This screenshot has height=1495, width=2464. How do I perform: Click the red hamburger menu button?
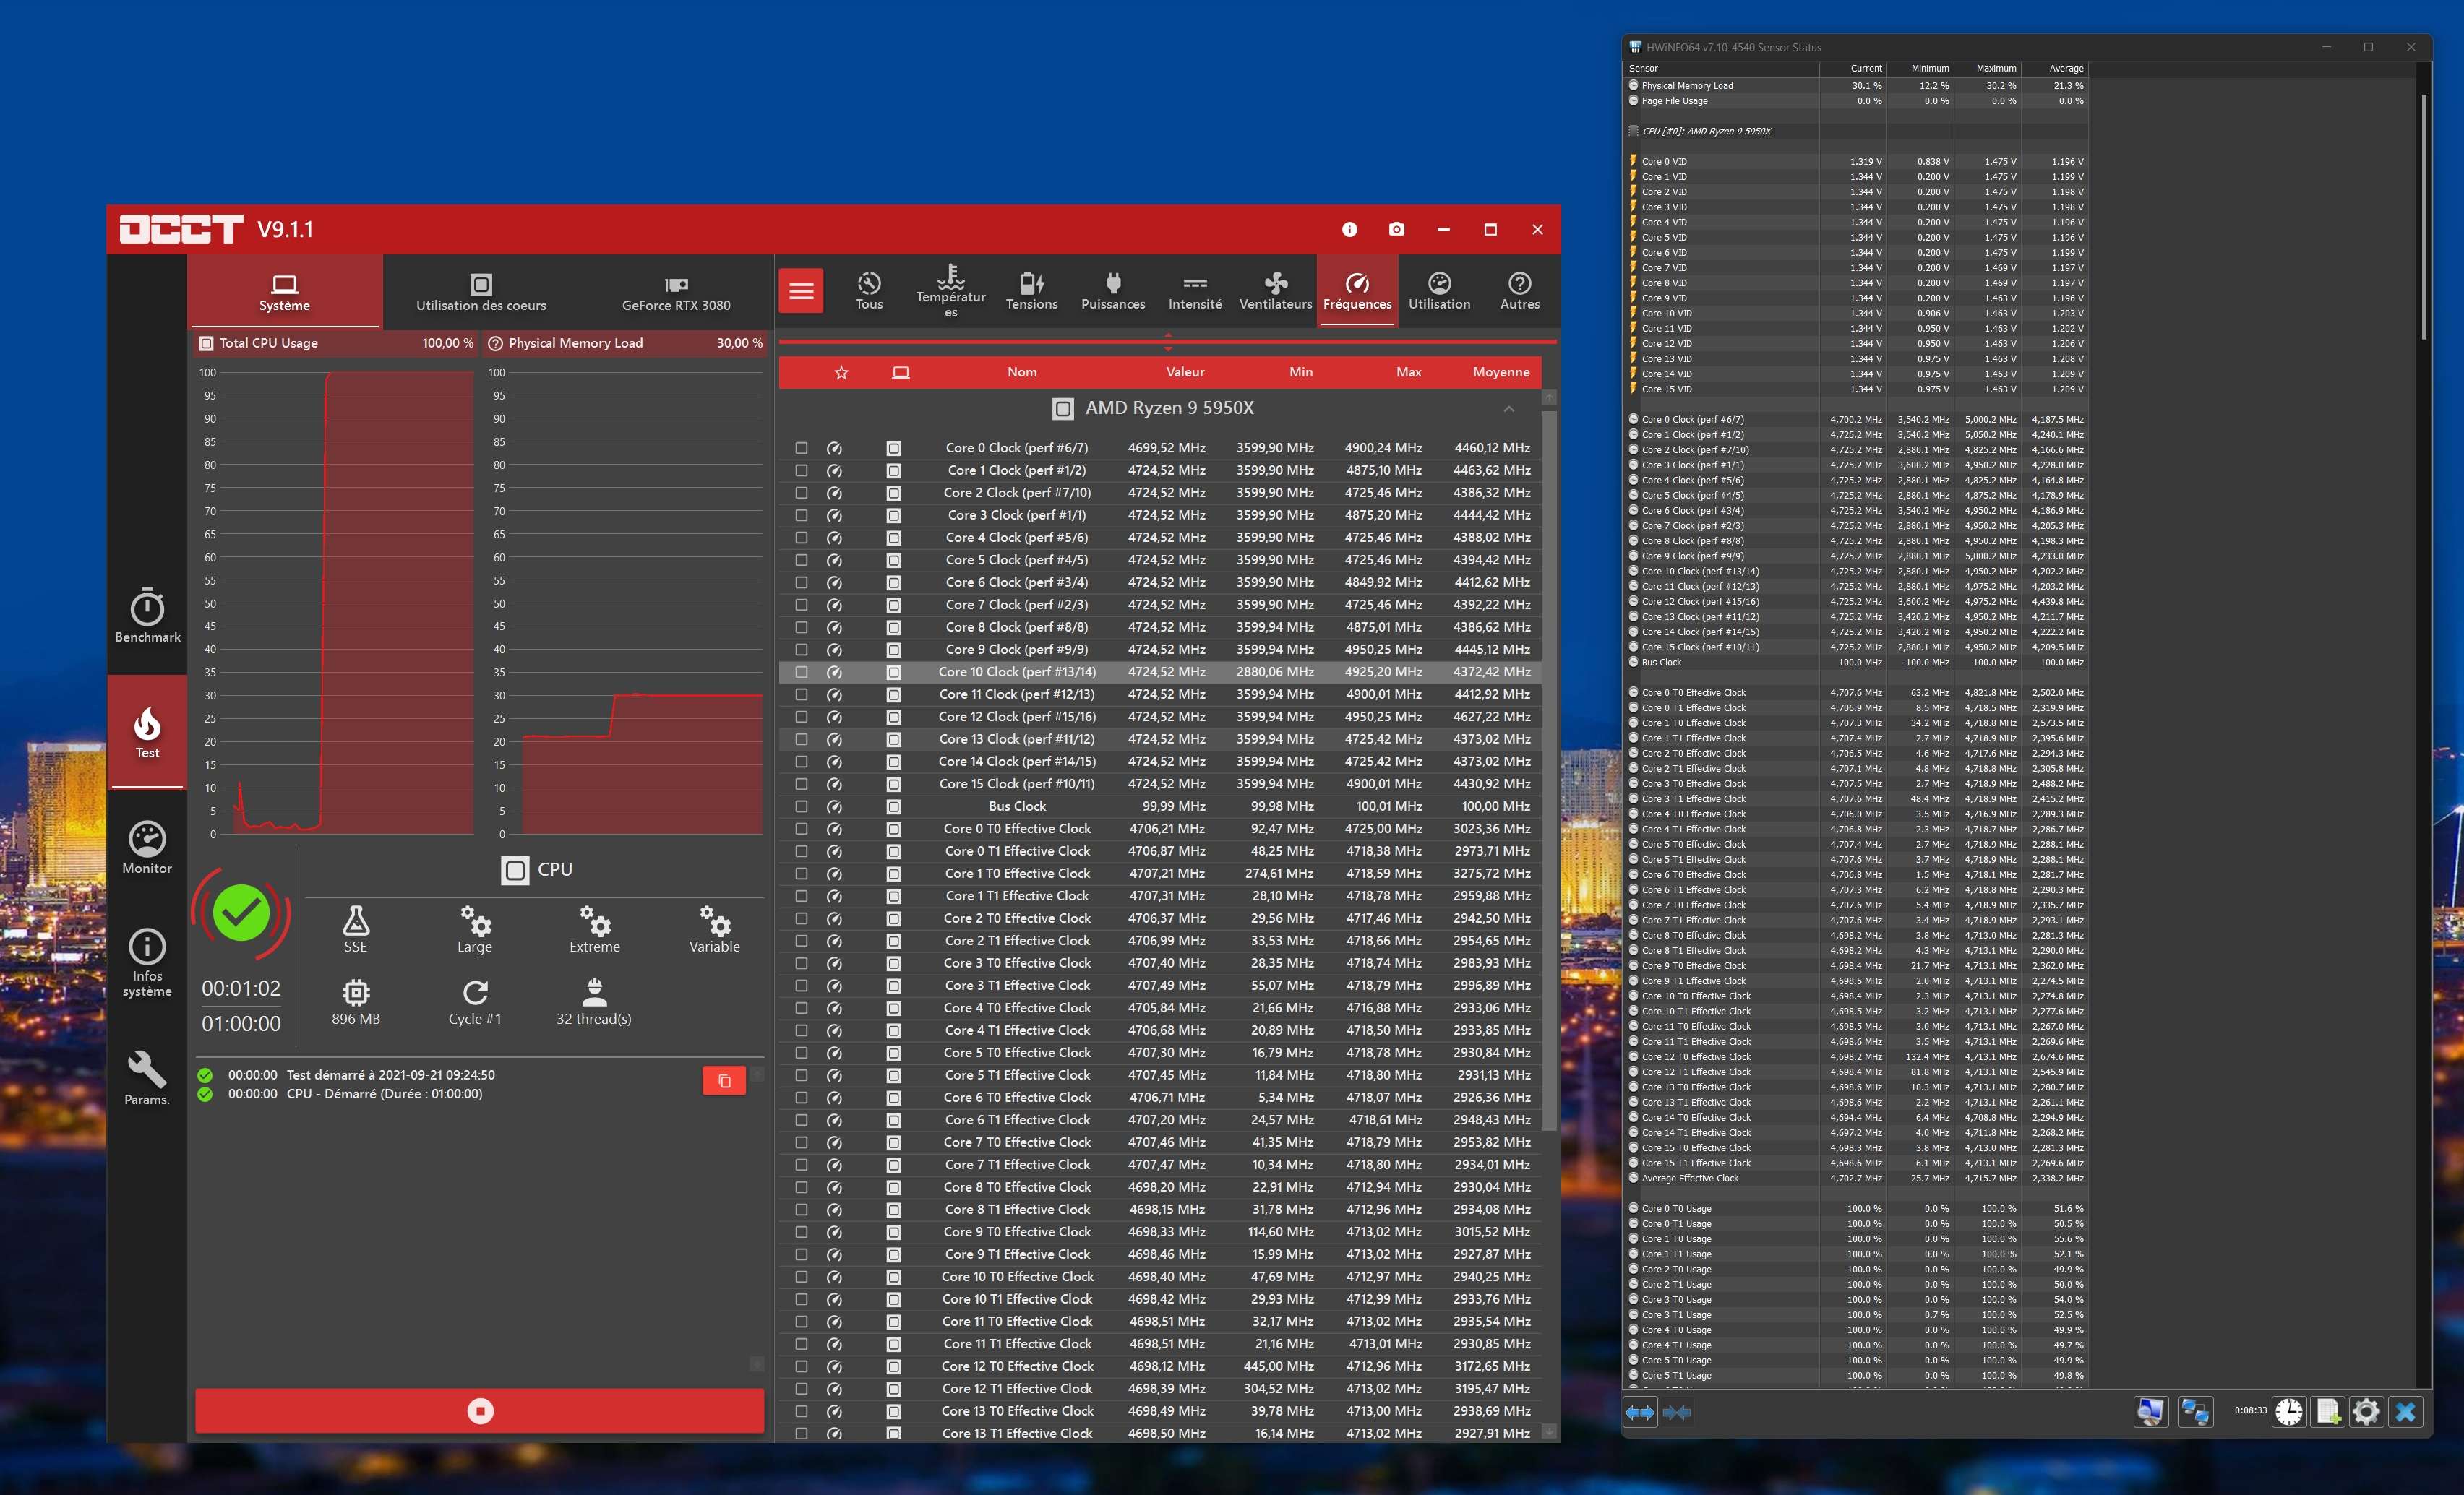point(801,291)
